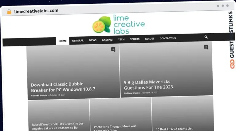Navigate to SPORTS section
The width and height of the screenshot is (236, 131).
coord(135,39)
